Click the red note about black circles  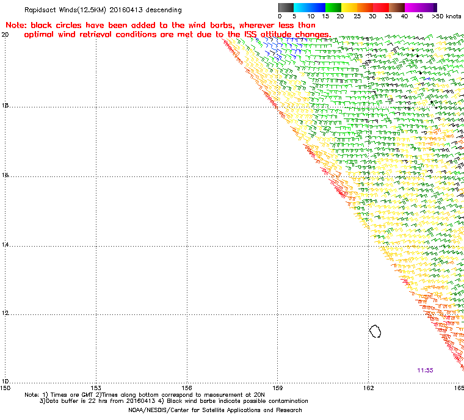pos(168,30)
